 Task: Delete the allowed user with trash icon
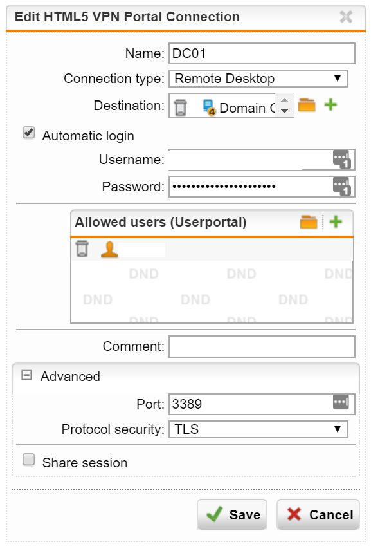pyautogui.click(x=82, y=249)
